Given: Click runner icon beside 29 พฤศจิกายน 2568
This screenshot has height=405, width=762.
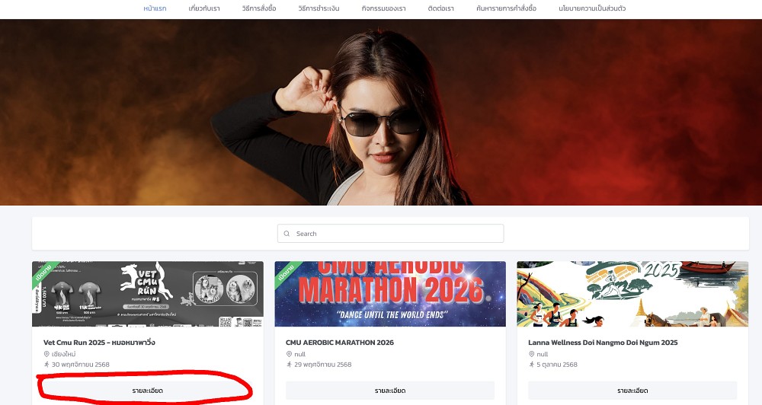Looking at the screenshot, I should tap(289, 365).
